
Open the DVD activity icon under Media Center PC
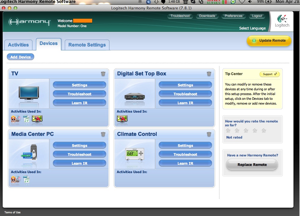(16, 180)
